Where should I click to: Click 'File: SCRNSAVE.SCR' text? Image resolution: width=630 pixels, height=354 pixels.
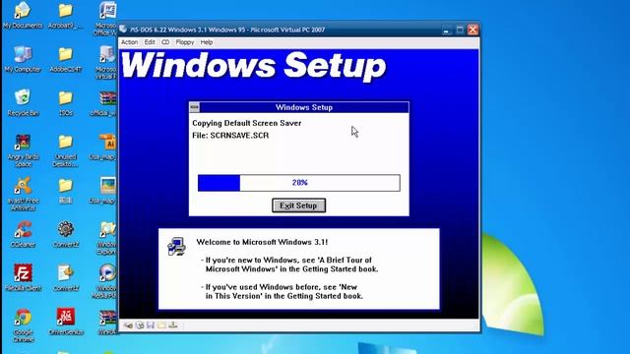point(230,136)
